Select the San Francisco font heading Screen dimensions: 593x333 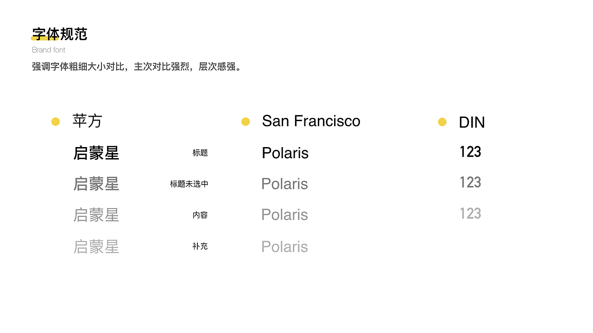(311, 121)
